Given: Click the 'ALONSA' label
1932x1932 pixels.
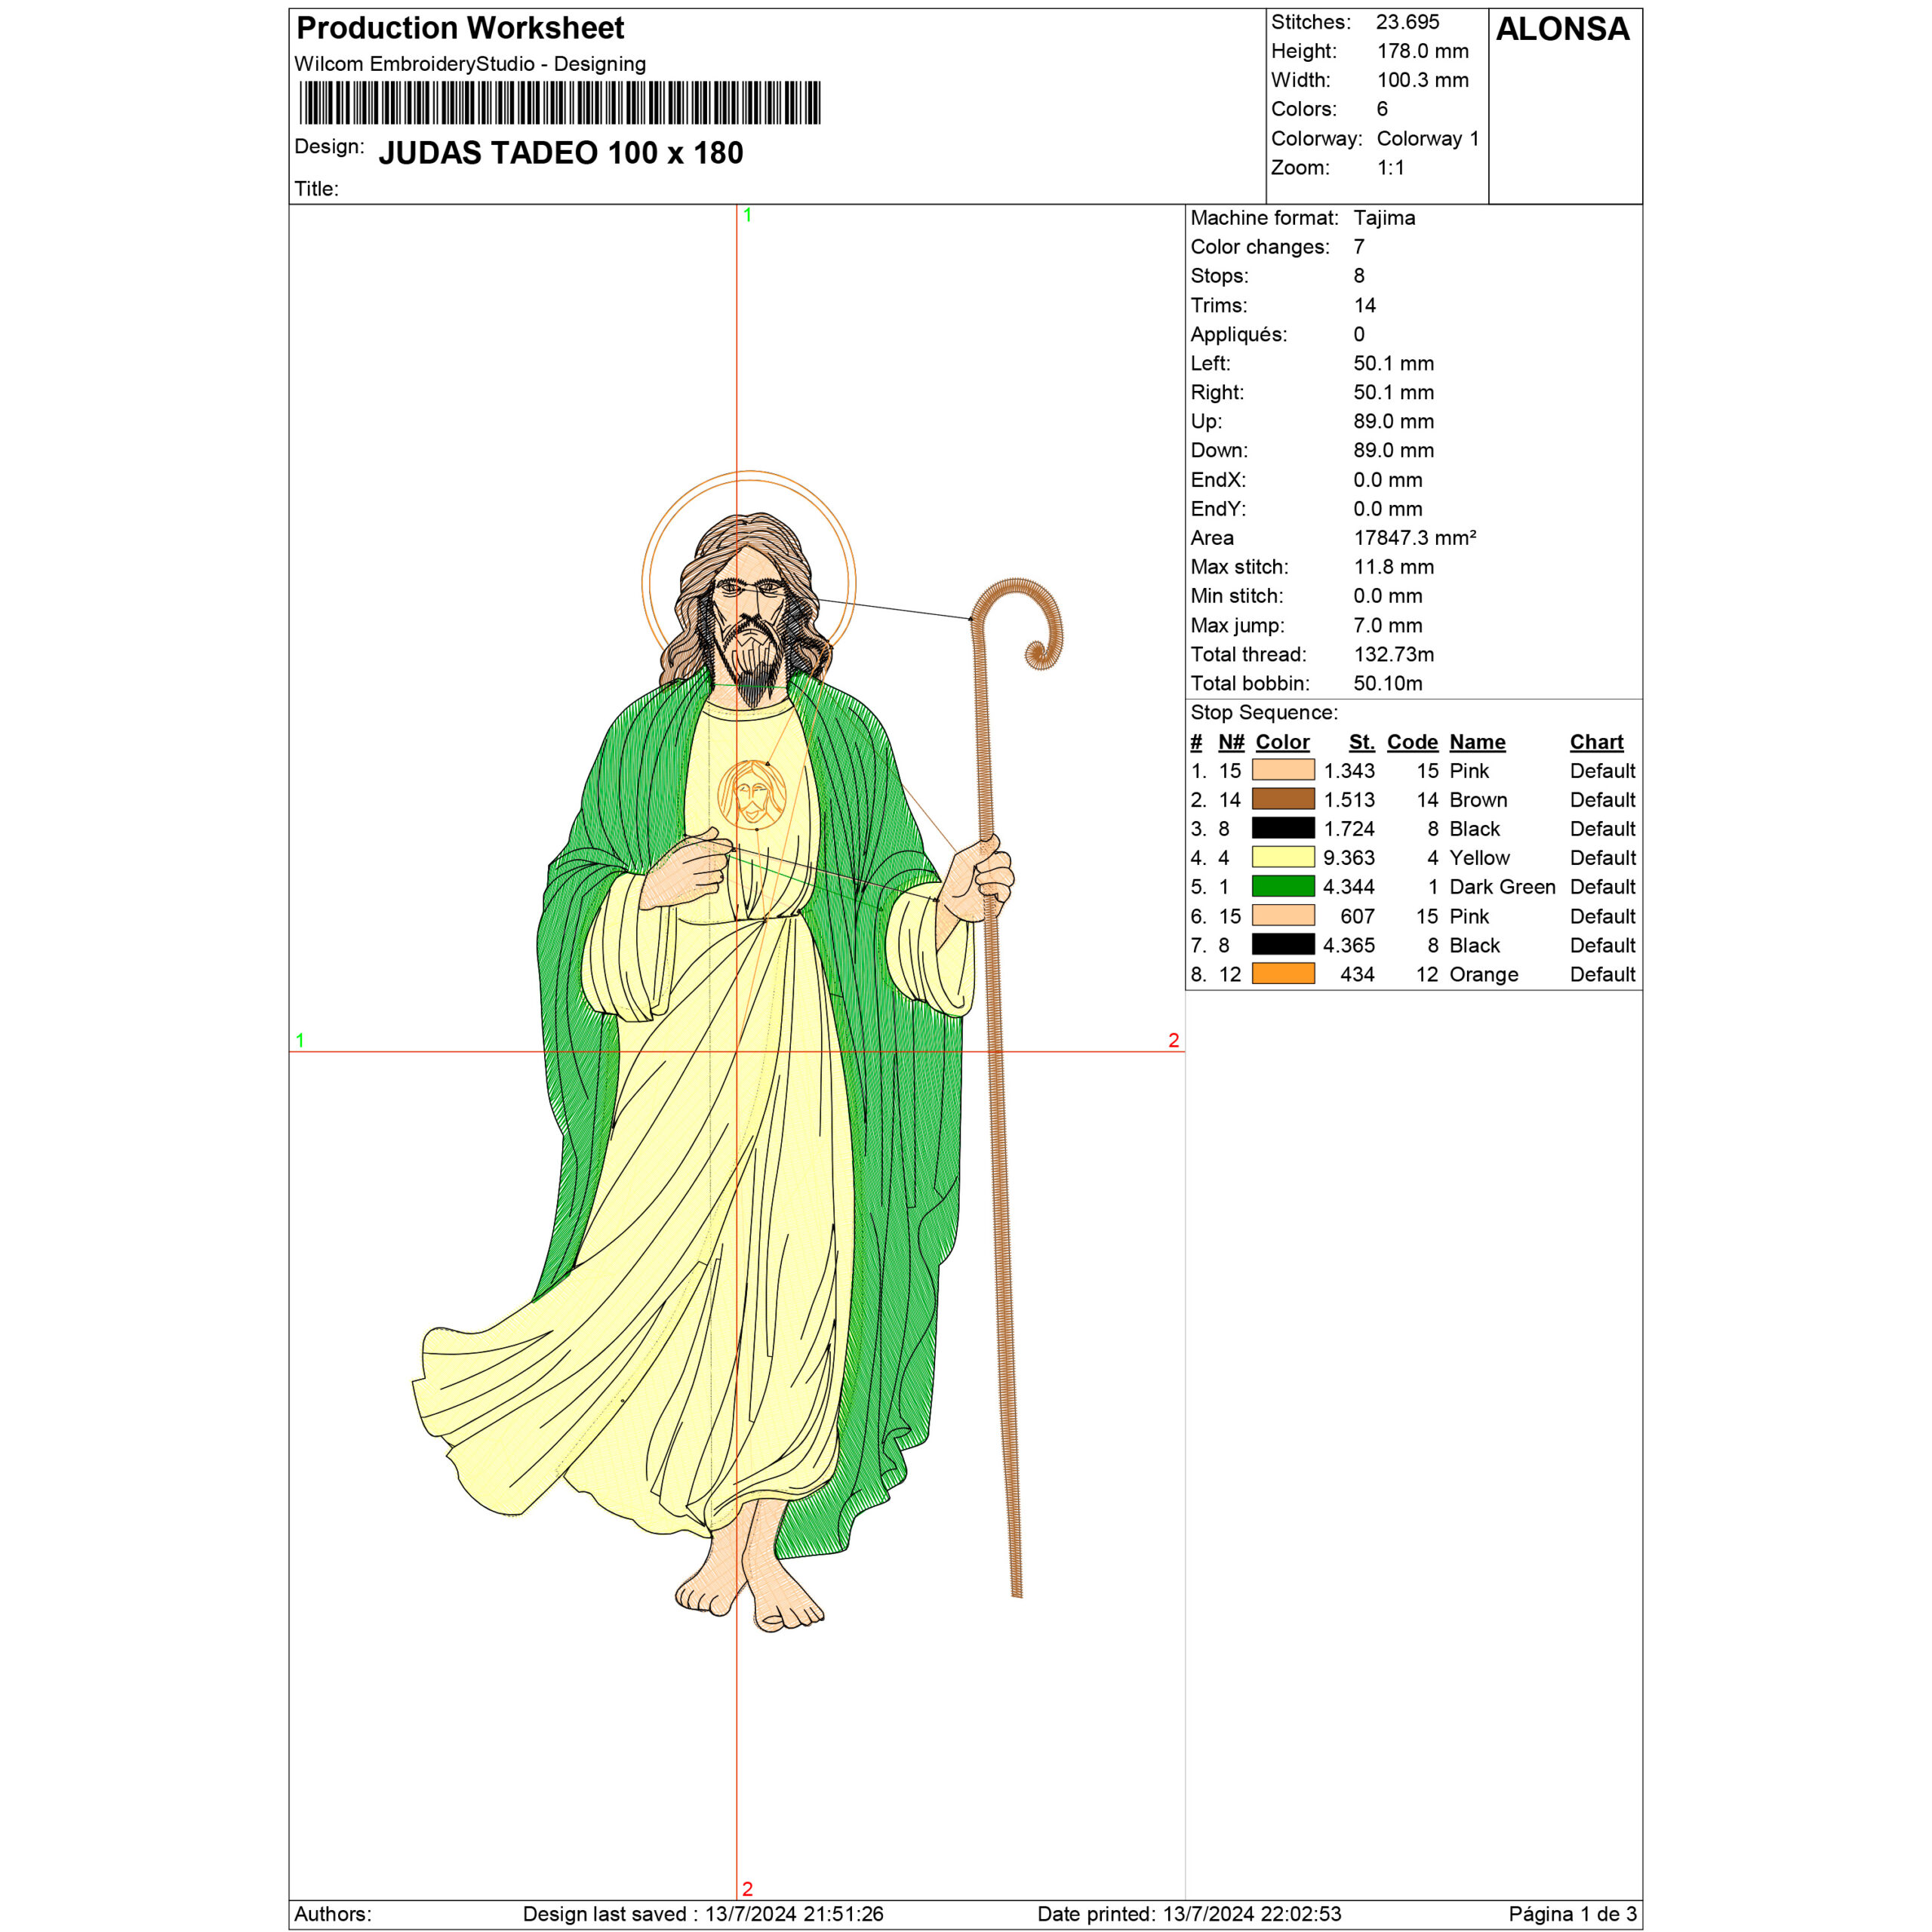Looking at the screenshot, I should (x=1562, y=29).
